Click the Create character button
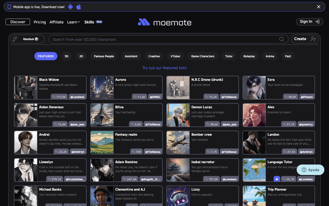 [x=306, y=39]
